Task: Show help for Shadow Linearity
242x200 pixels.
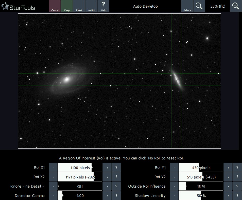Action: [237, 196]
